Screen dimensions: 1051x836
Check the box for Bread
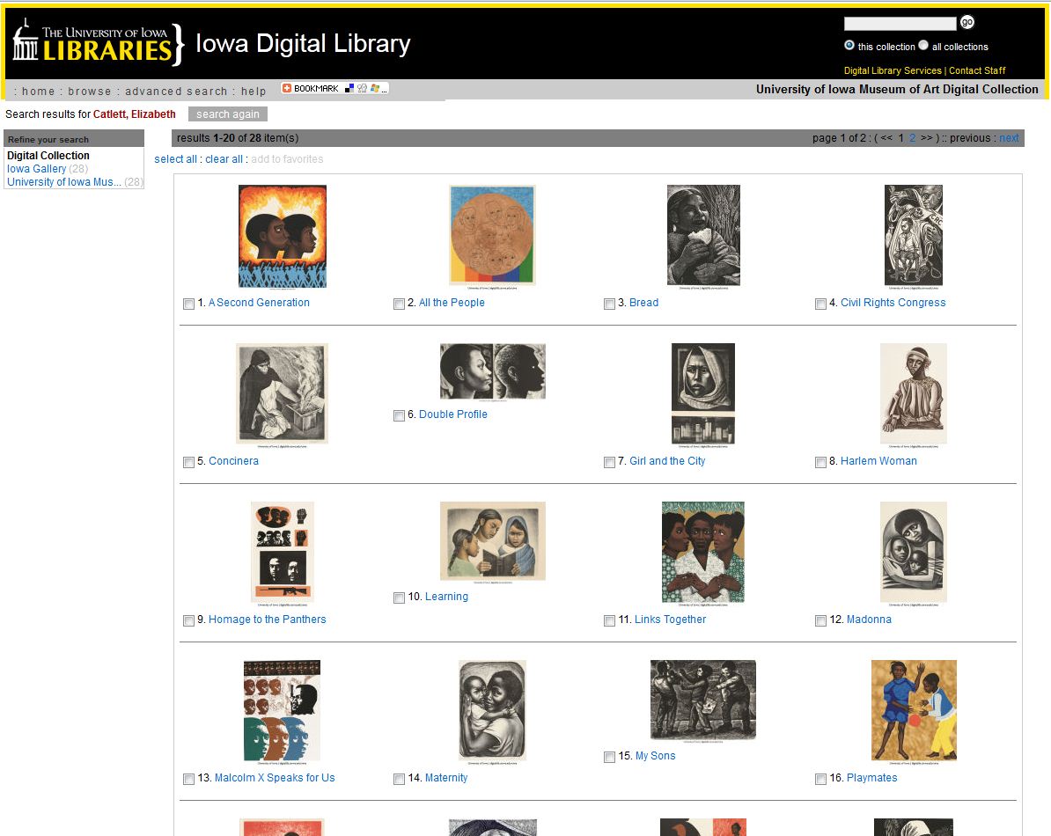click(x=609, y=304)
